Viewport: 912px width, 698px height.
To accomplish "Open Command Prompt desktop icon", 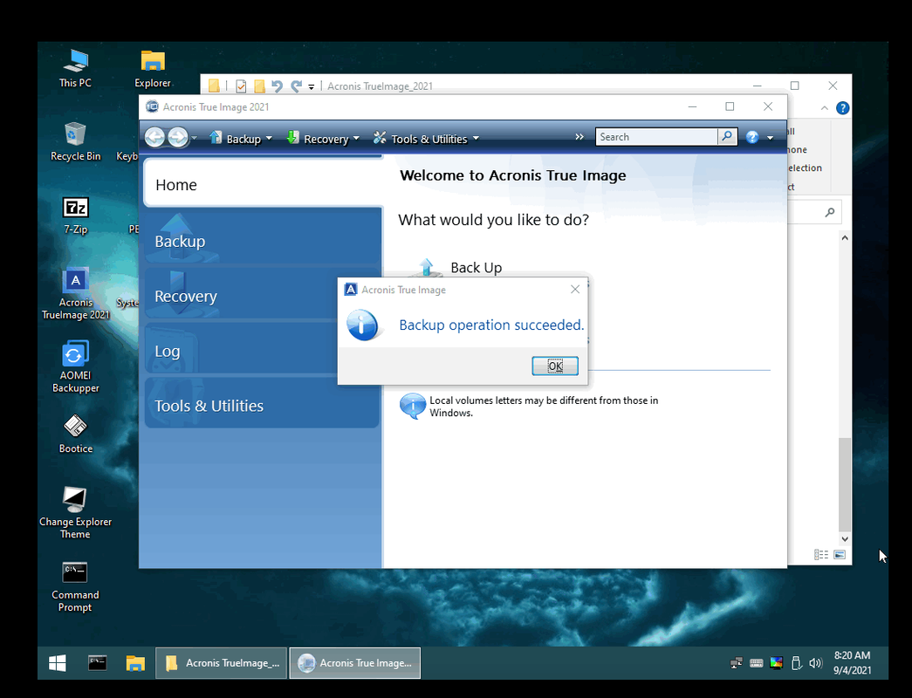I will (x=75, y=586).
